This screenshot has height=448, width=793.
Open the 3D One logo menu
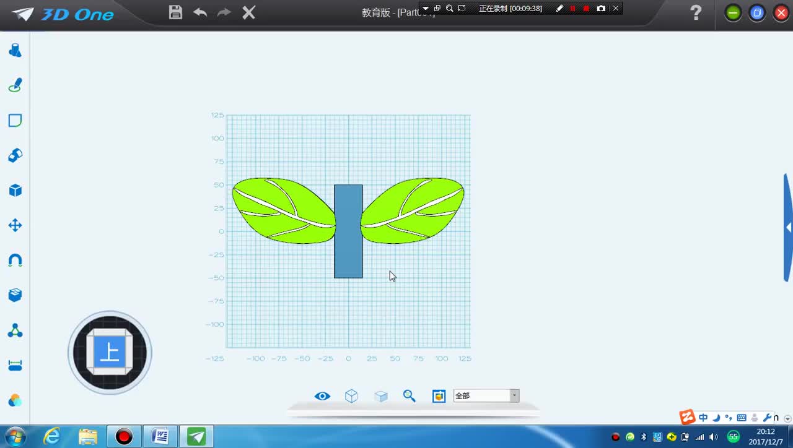click(63, 14)
